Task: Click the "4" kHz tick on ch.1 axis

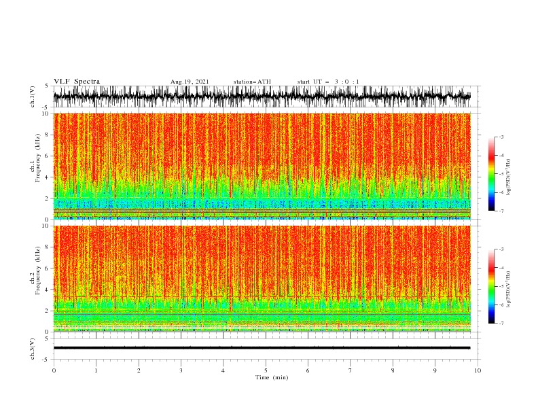Action: (x=48, y=177)
